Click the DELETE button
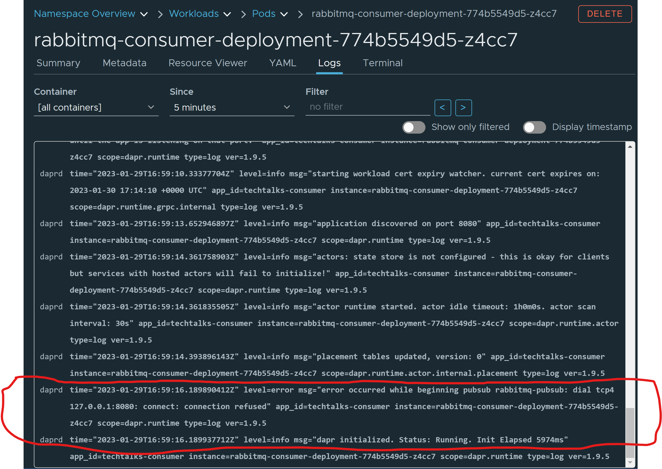This screenshot has width=662, height=469. (605, 14)
